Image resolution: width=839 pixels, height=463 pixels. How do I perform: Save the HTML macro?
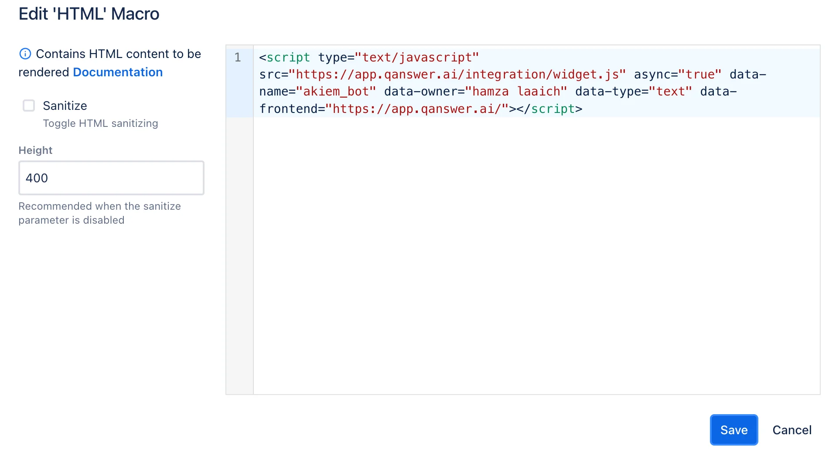tap(734, 430)
